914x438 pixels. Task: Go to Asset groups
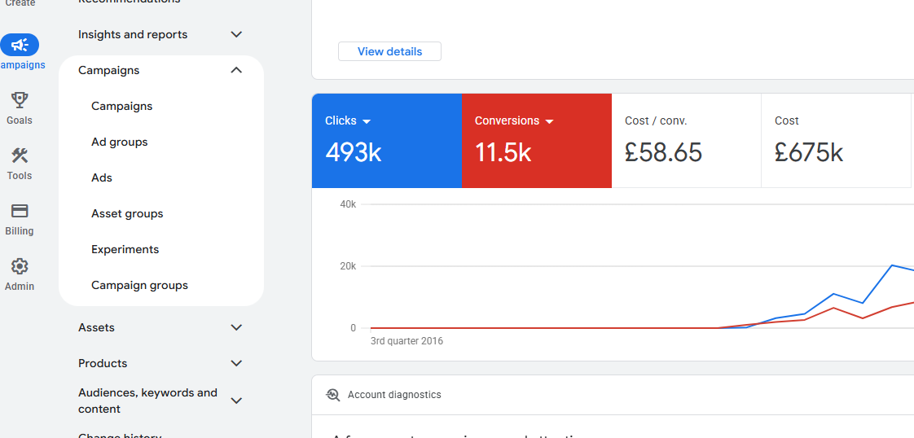pyautogui.click(x=127, y=214)
